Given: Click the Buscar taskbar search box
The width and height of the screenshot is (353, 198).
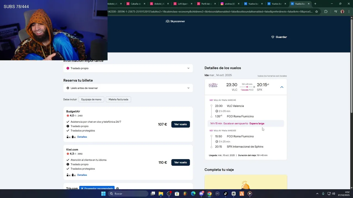Looking at the screenshot, I should point(128,194).
